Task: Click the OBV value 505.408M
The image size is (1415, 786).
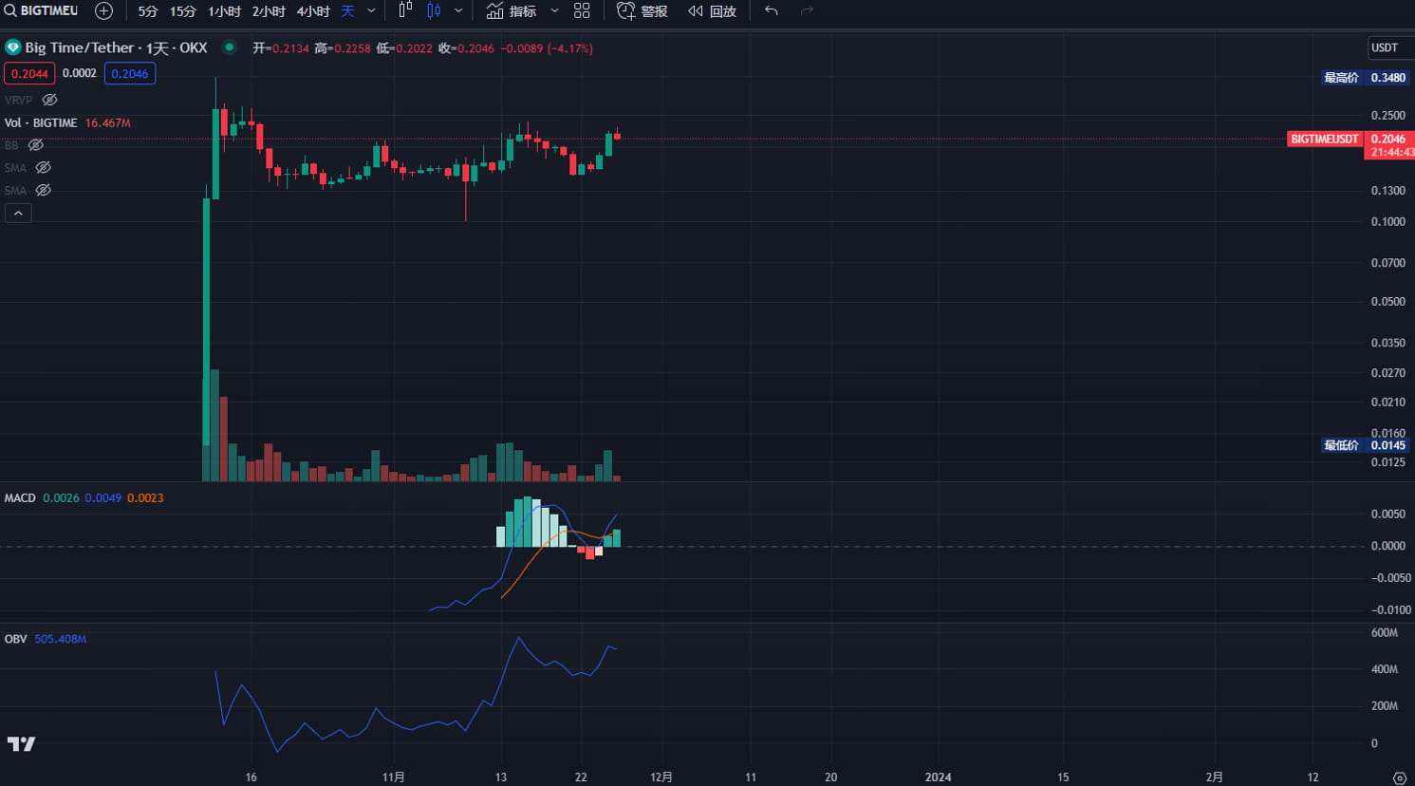Action: coord(60,639)
